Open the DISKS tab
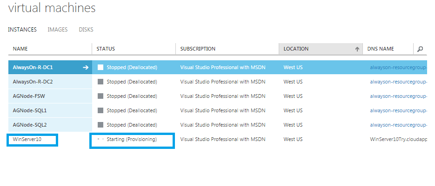This screenshot has height=186, width=435. point(86,30)
